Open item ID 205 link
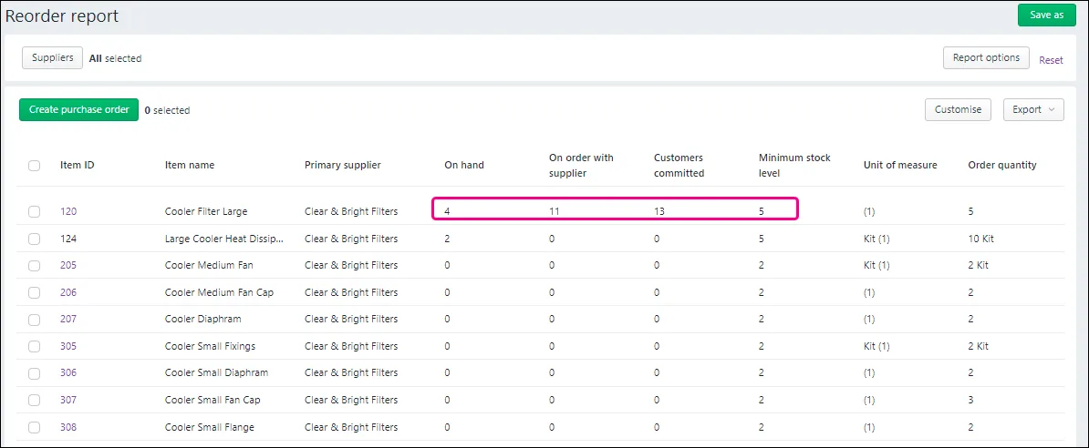 (x=68, y=265)
